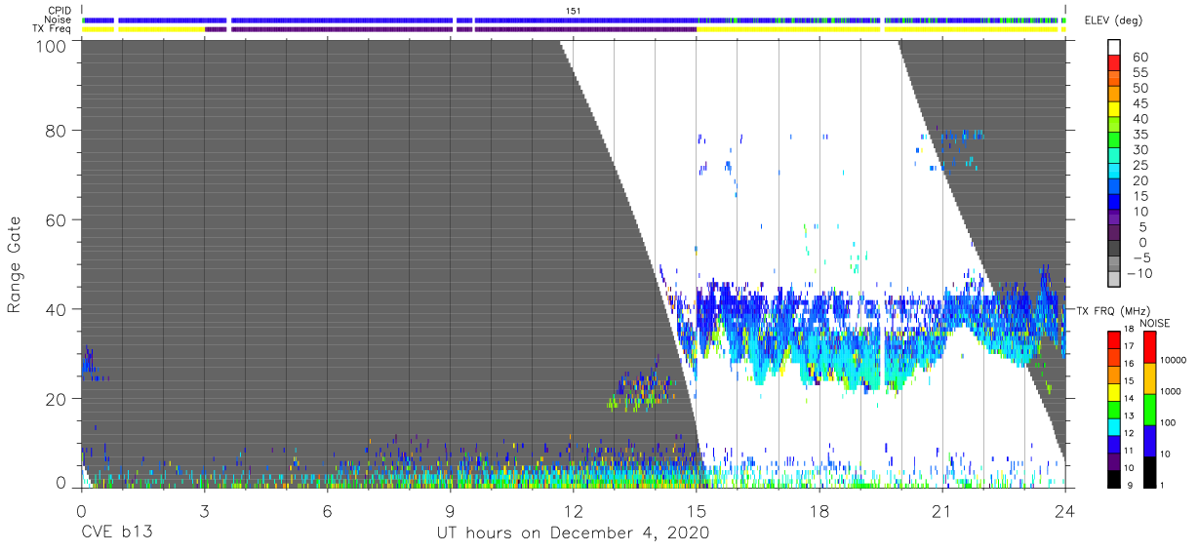Viewport: 1198px width, 553px height.
Task: Click ELEV colorbar label '45'
Action: coord(1139,103)
